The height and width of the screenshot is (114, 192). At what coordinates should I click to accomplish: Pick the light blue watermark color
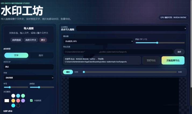coord(18,96)
